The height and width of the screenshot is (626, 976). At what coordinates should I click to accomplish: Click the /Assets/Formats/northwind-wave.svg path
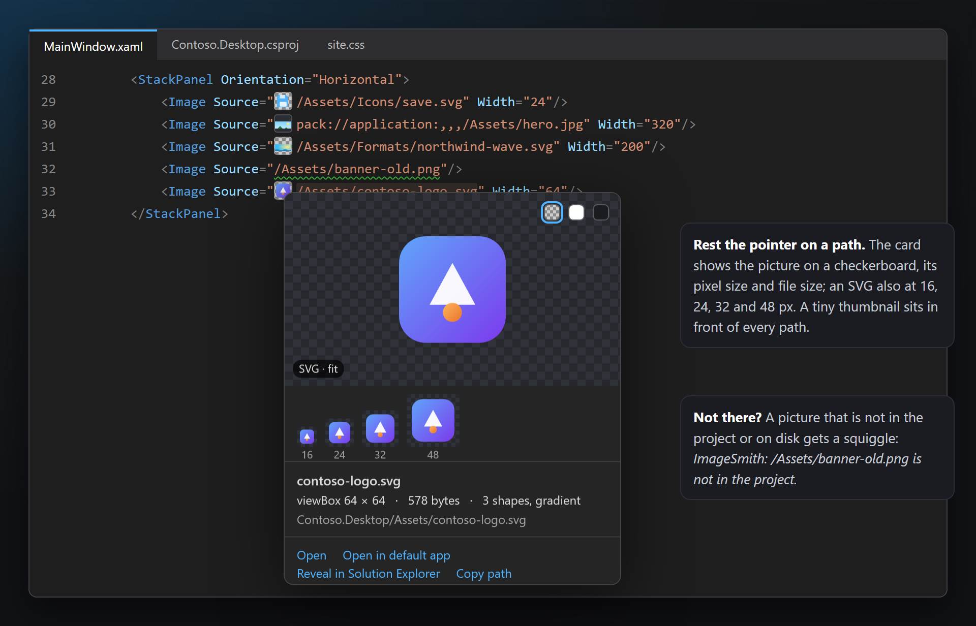pyautogui.click(x=424, y=146)
